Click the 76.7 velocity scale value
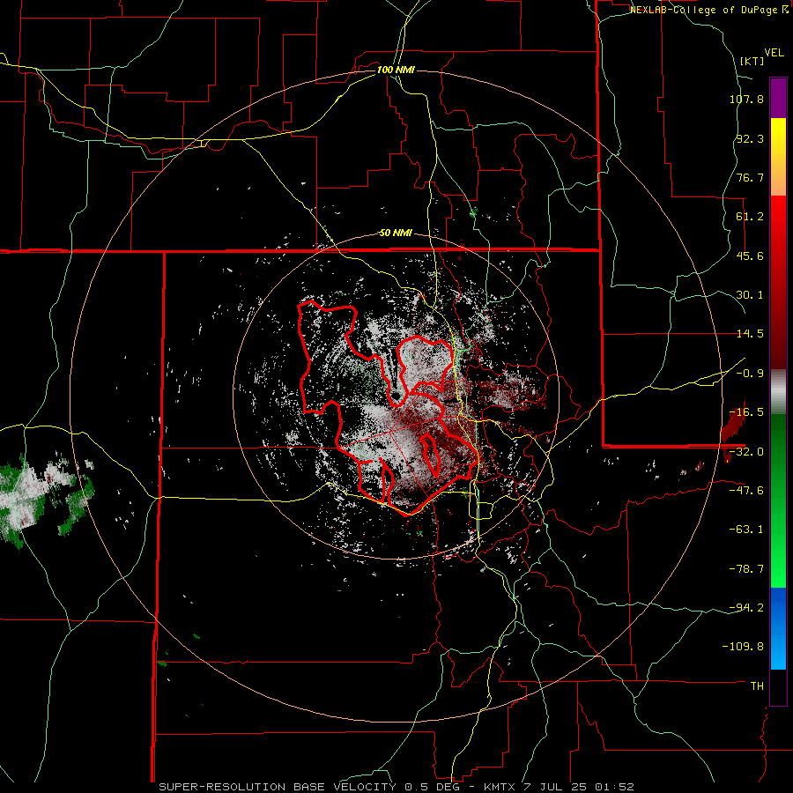The height and width of the screenshot is (793, 793). [750, 177]
